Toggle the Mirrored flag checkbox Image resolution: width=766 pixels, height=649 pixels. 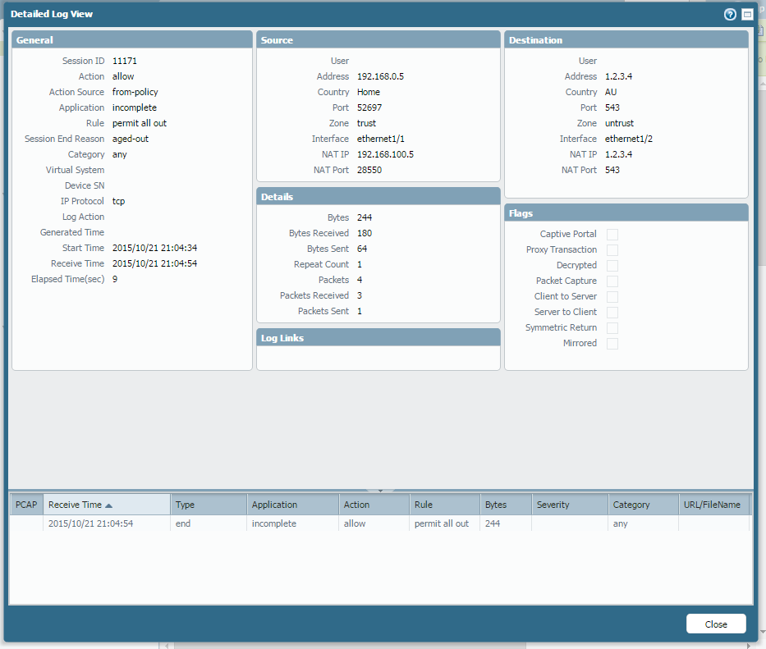pyautogui.click(x=612, y=344)
